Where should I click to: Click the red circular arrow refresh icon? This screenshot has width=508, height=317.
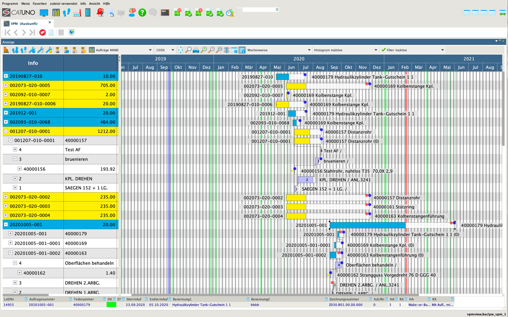click(42, 32)
